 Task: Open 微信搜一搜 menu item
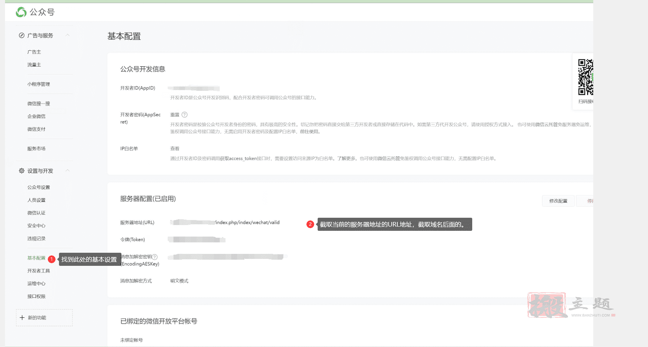coord(39,103)
